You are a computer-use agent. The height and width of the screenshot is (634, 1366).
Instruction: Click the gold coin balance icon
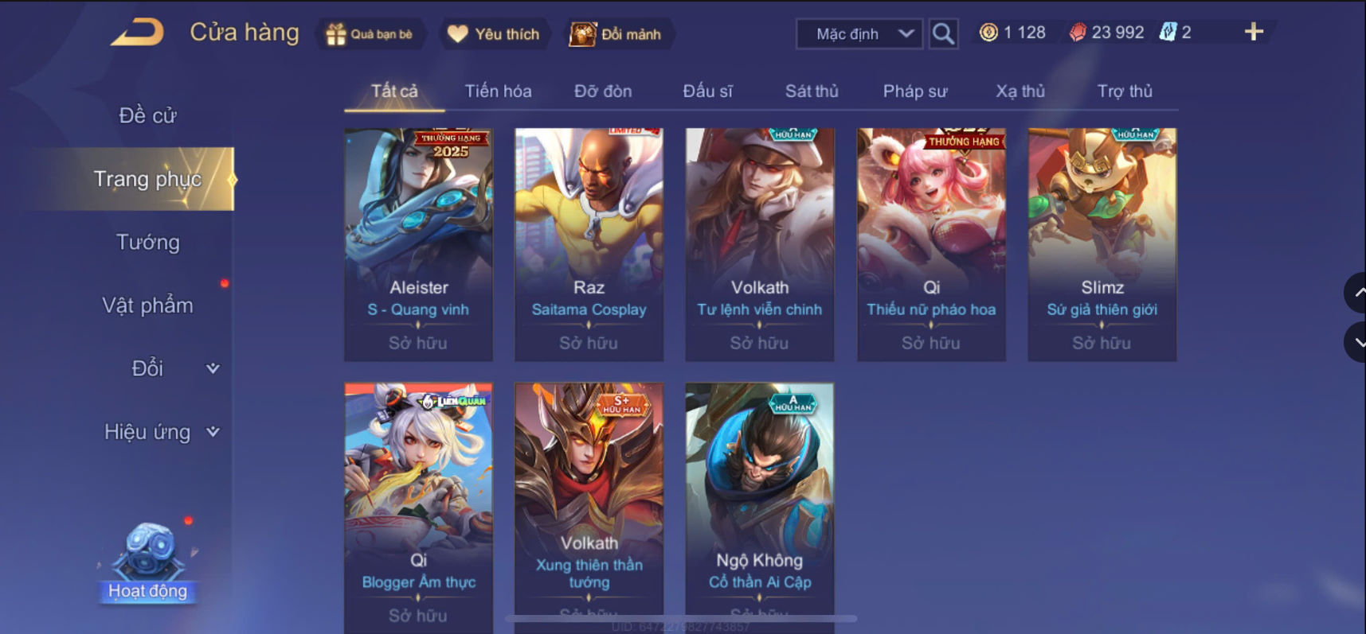coord(988,33)
